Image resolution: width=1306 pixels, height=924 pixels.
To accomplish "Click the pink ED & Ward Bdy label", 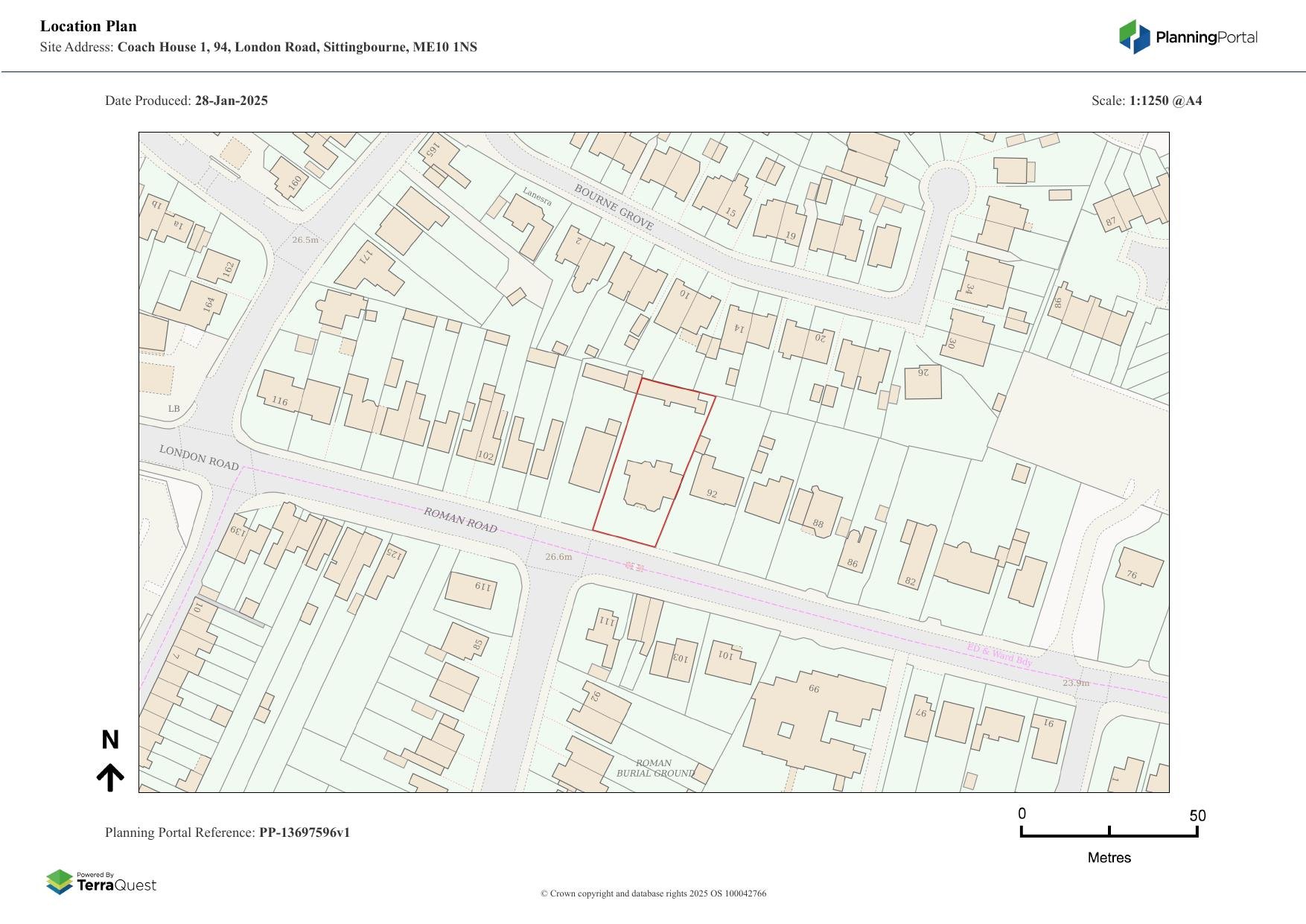I will click(x=999, y=654).
